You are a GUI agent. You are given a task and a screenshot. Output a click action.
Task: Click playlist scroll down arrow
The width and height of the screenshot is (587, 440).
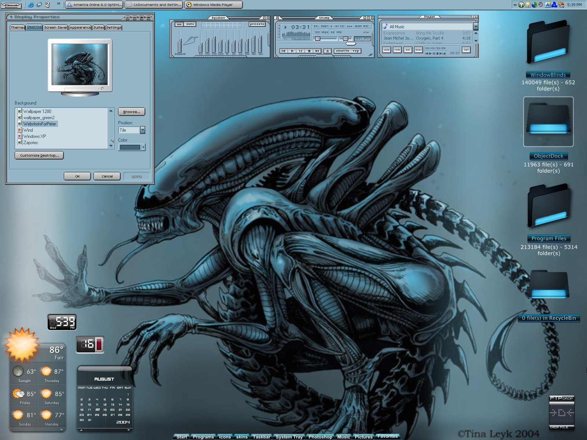(476, 41)
